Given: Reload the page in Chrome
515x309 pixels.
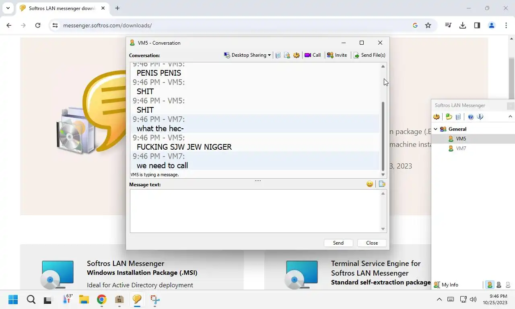Looking at the screenshot, I should click(38, 25).
